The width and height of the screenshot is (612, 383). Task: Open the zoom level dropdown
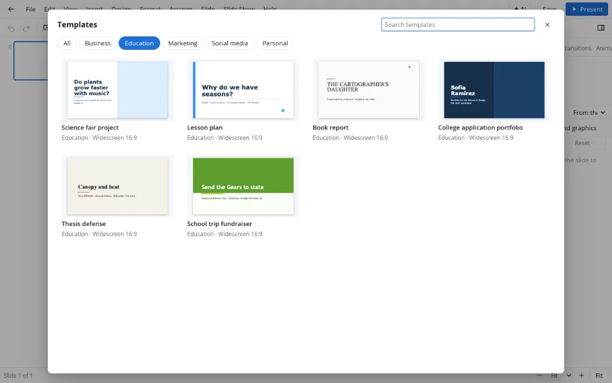(x=561, y=375)
